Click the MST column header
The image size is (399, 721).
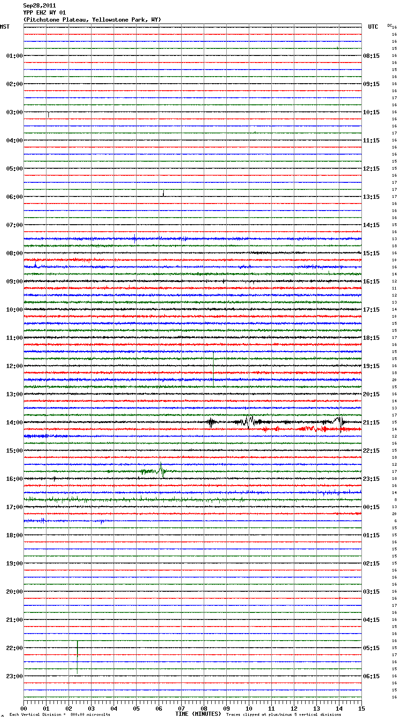(x=5, y=27)
